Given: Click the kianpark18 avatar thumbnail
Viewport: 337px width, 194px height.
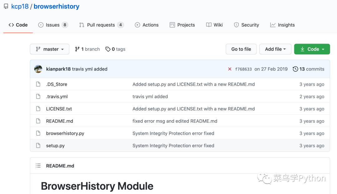Looking at the screenshot, I should point(38,69).
